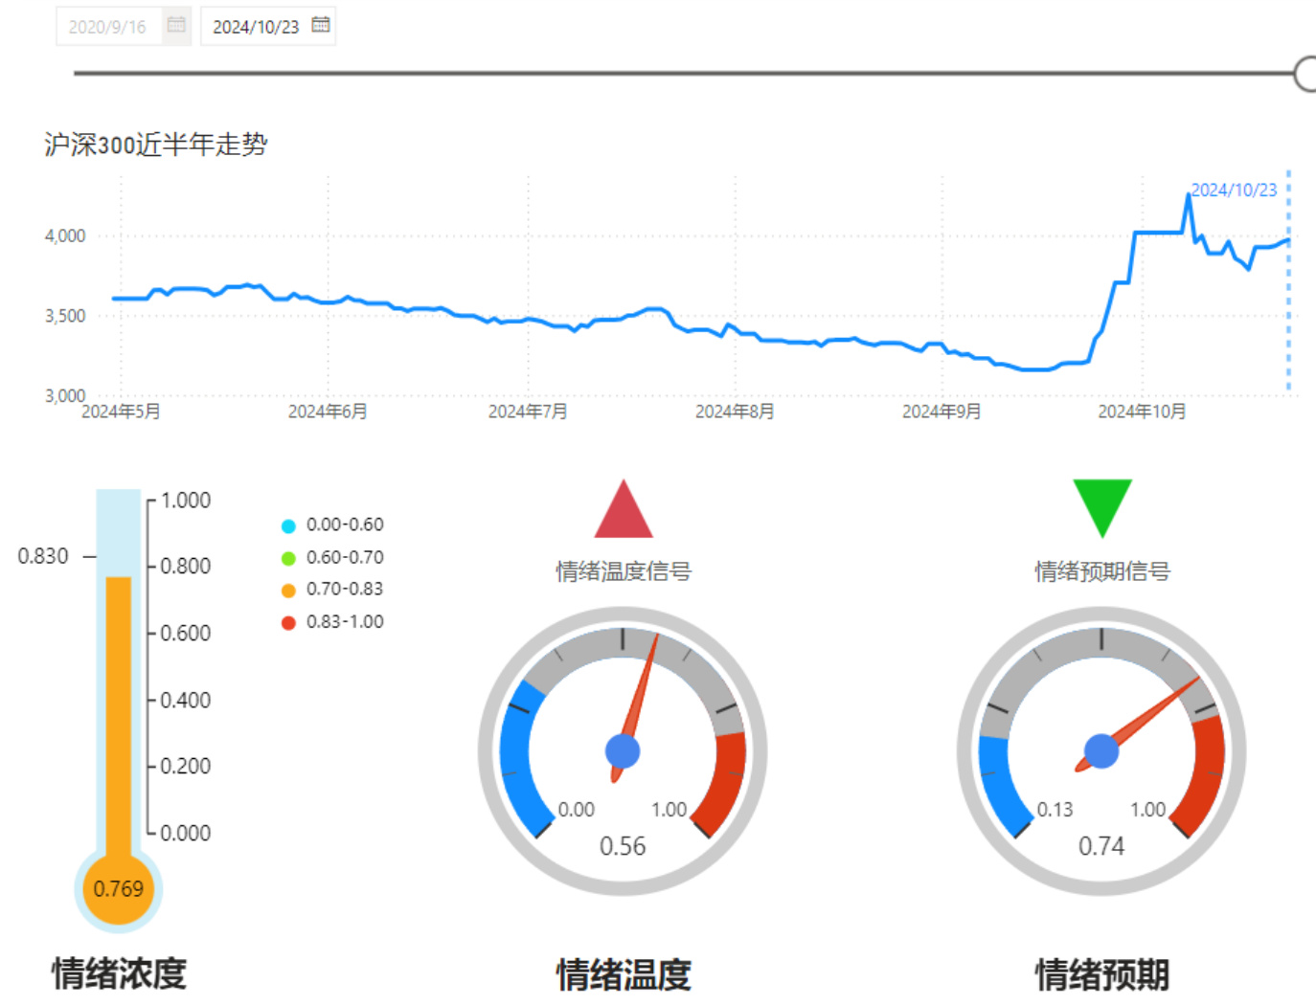Click the 情绪预期信号 label
1316x1005 pixels.
pos(1101,571)
